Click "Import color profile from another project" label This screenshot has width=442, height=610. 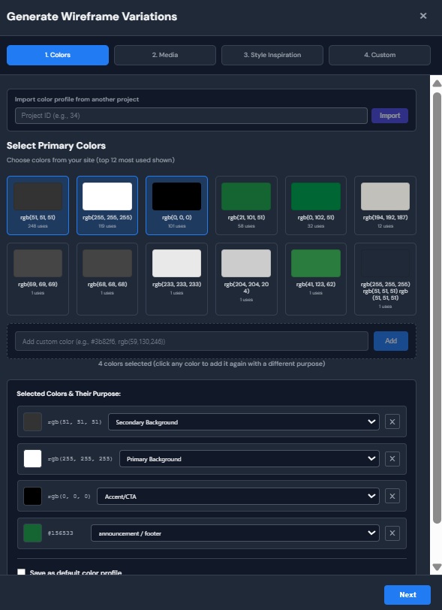pyautogui.click(x=77, y=99)
